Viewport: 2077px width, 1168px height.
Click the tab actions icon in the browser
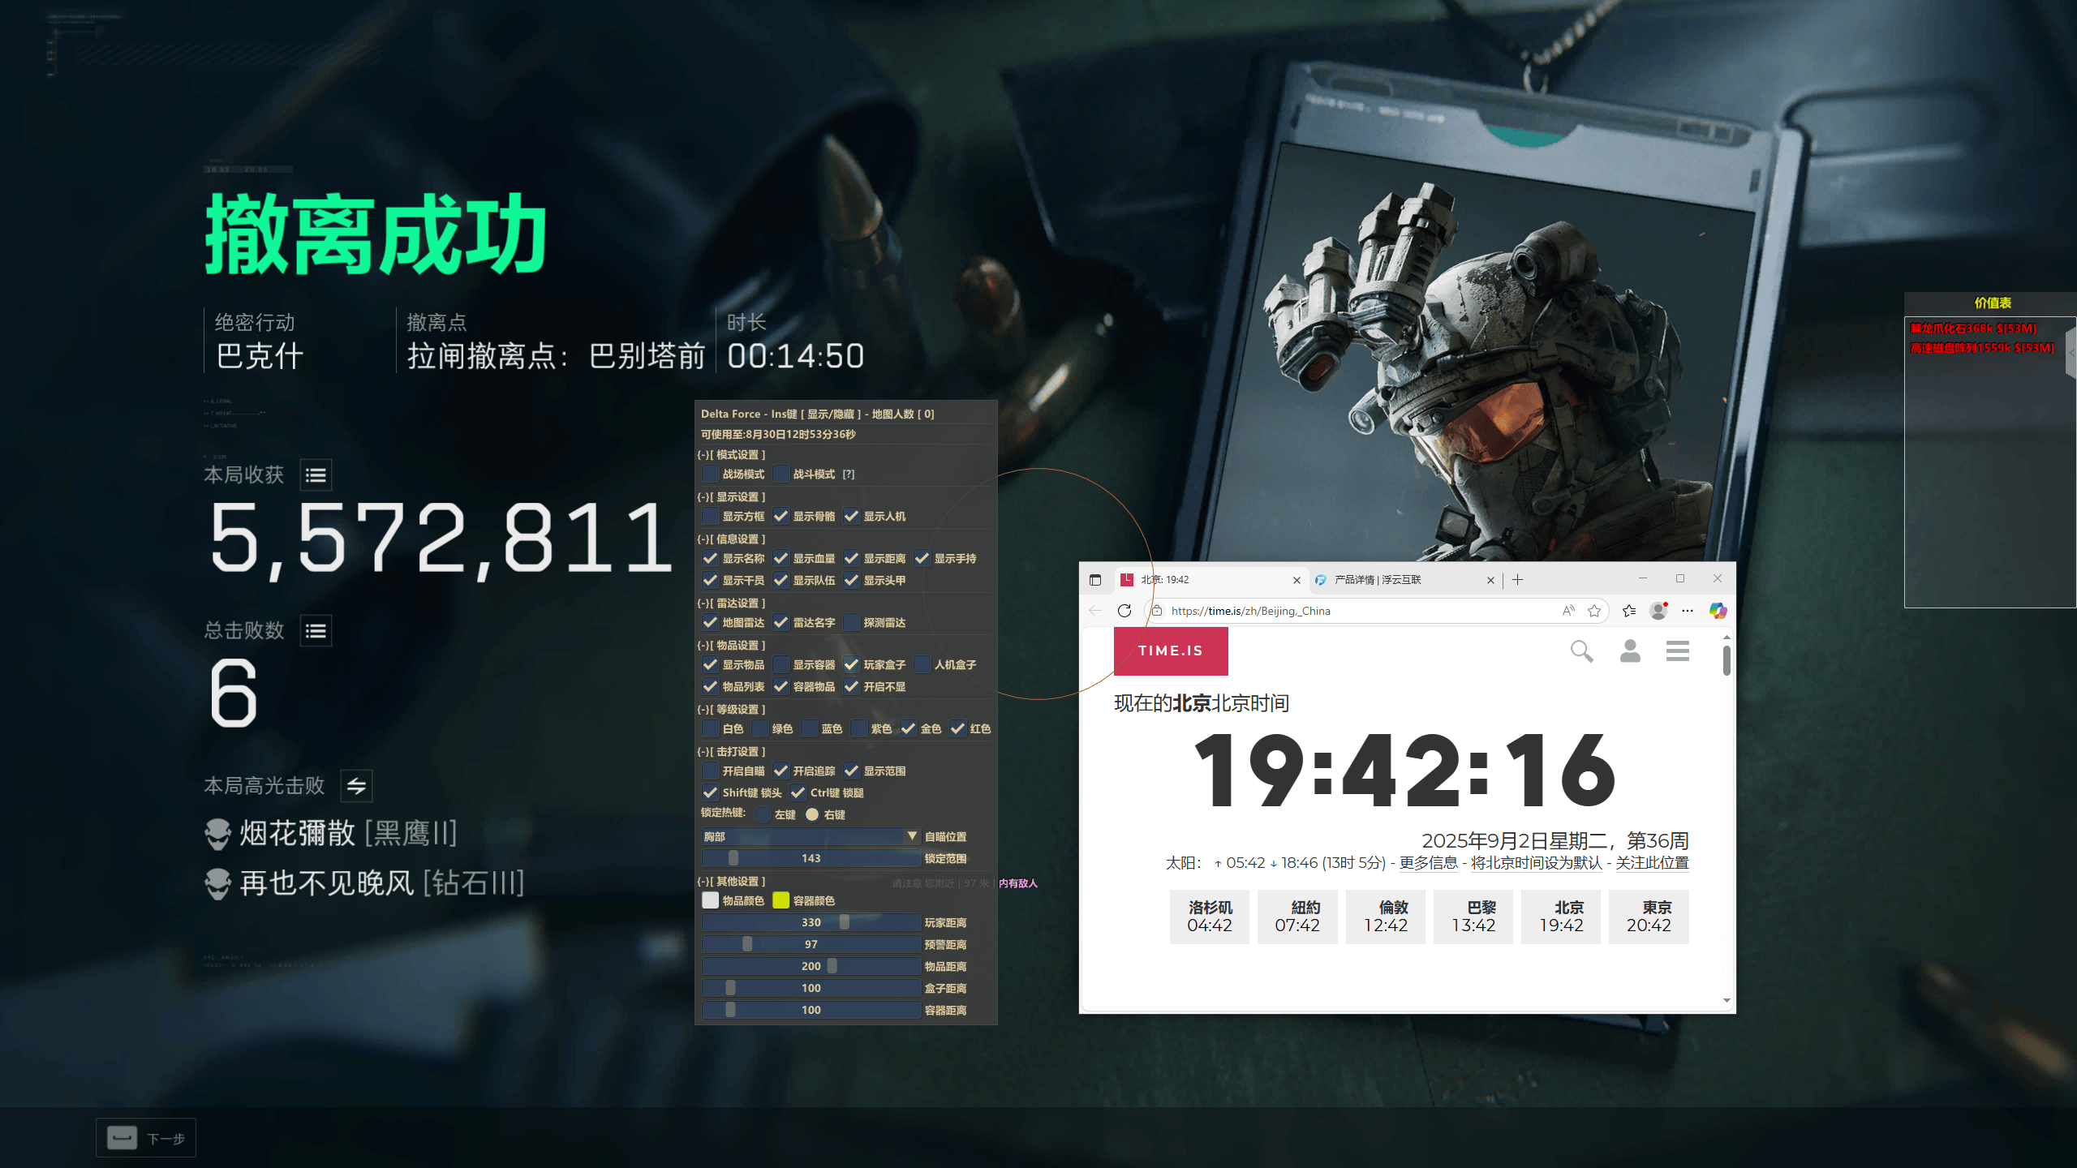[x=1095, y=580]
